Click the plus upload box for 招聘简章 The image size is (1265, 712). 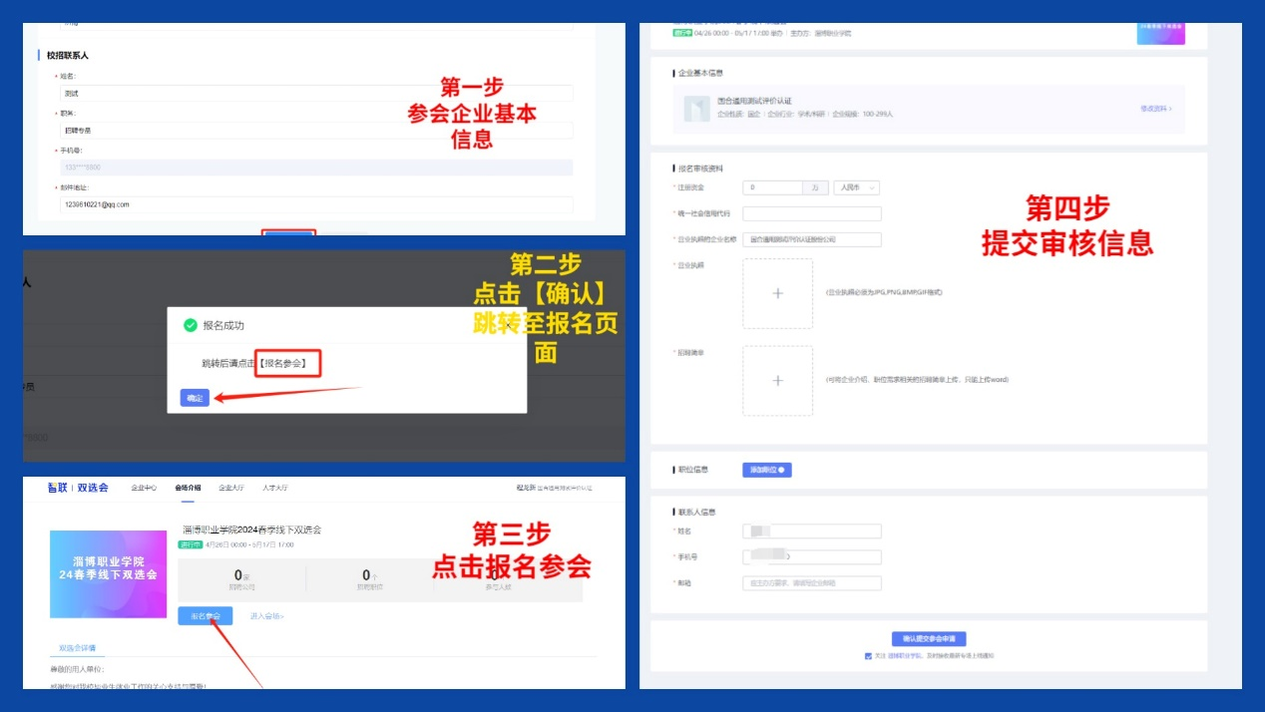pyautogui.click(x=778, y=381)
